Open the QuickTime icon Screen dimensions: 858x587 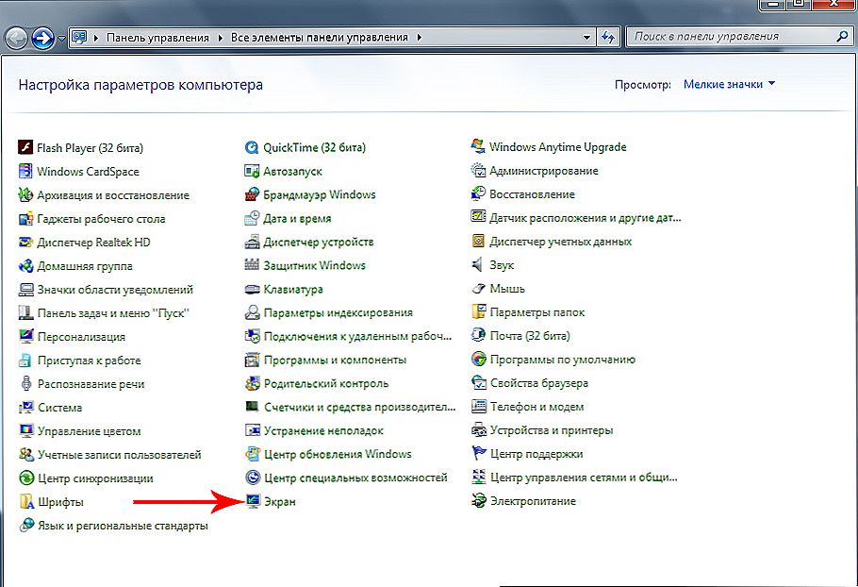coord(252,148)
